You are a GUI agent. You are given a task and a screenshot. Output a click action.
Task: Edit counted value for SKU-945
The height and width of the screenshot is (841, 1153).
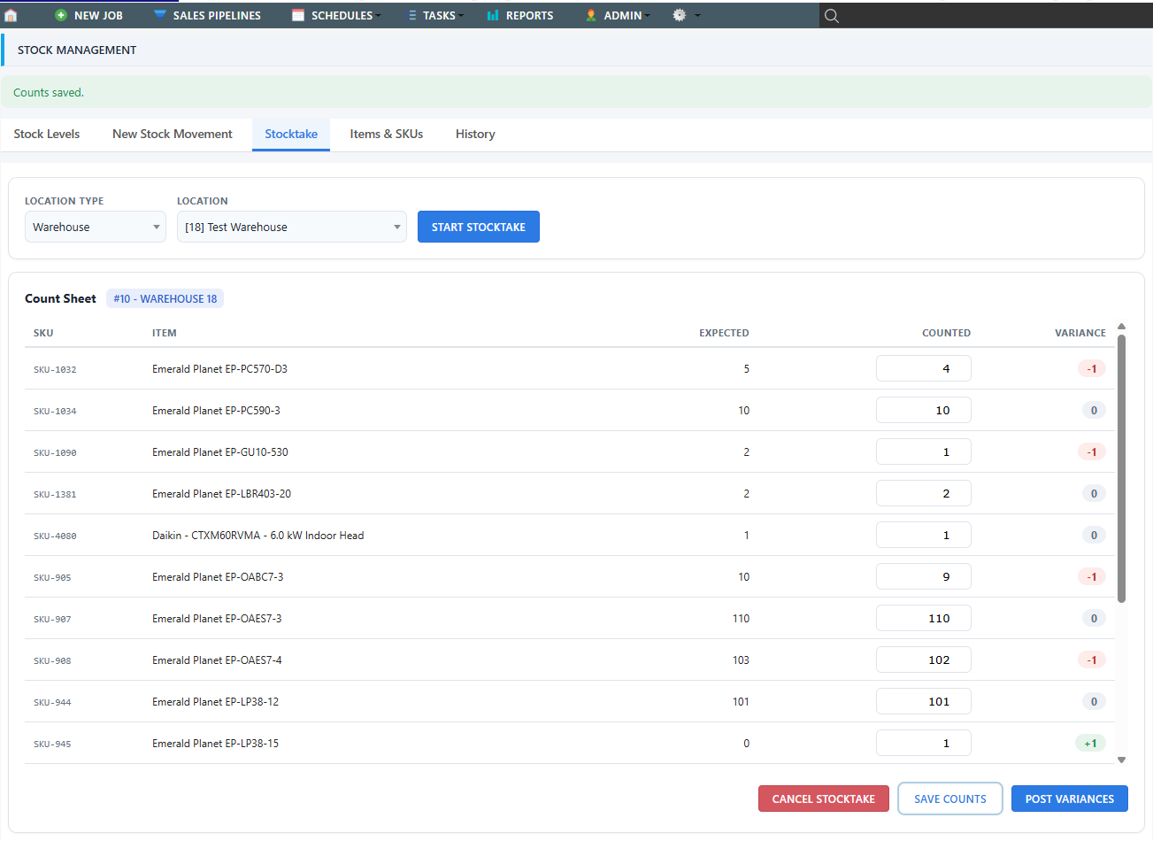(924, 743)
